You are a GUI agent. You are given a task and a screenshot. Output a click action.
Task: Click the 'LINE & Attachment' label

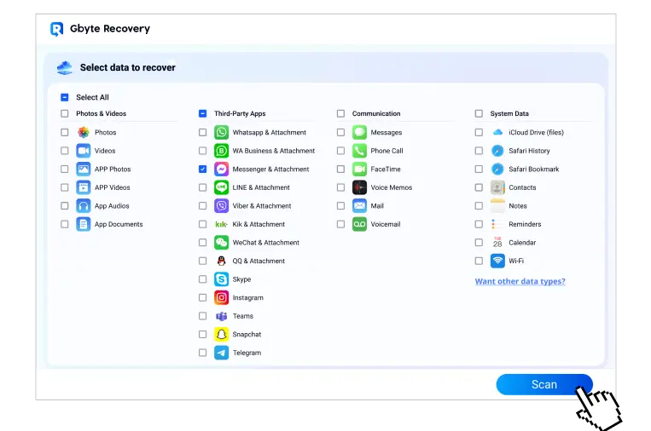(261, 187)
